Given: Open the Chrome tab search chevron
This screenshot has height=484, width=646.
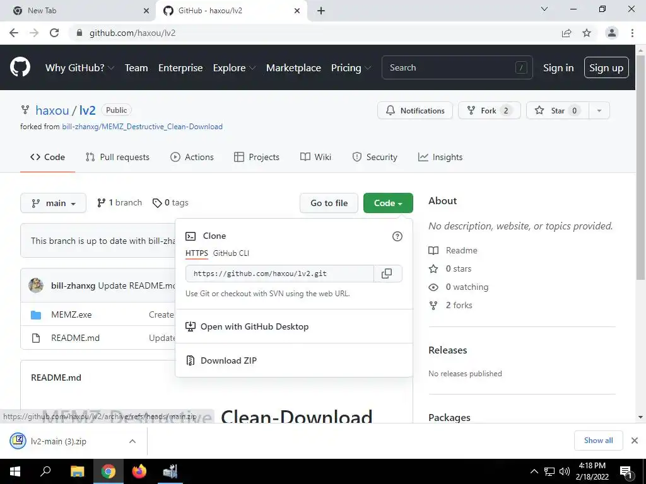Looking at the screenshot, I should pos(544,9).
